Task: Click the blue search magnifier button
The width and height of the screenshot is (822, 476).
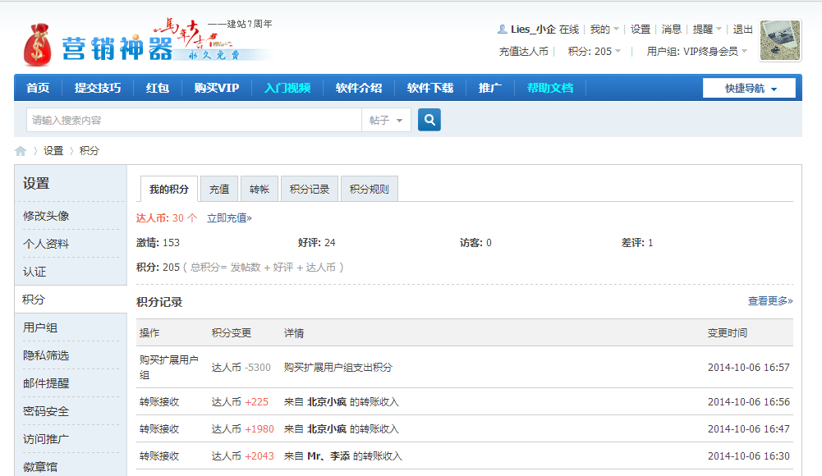Action: coord(429,120)
